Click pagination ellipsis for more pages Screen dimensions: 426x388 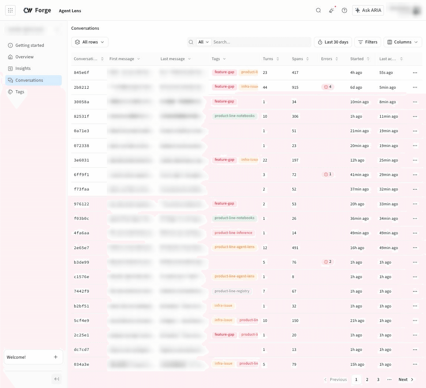pos(389,379)
